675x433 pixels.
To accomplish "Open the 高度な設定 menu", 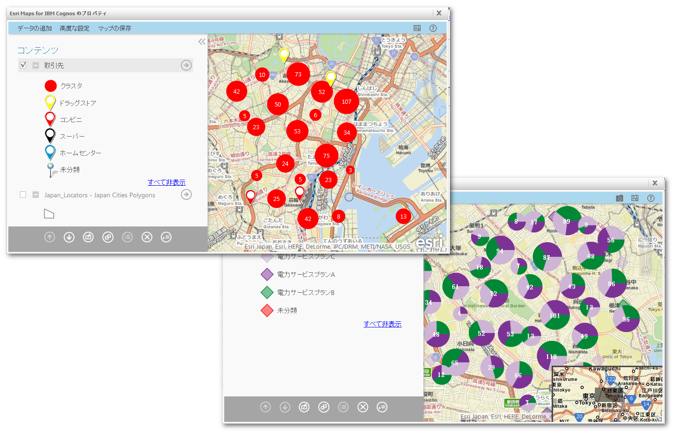I will [x=75, y=28].
